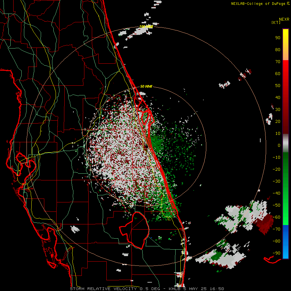Click the 50 NMI range ring label
291x291 pixels.
tap(146, 86)
